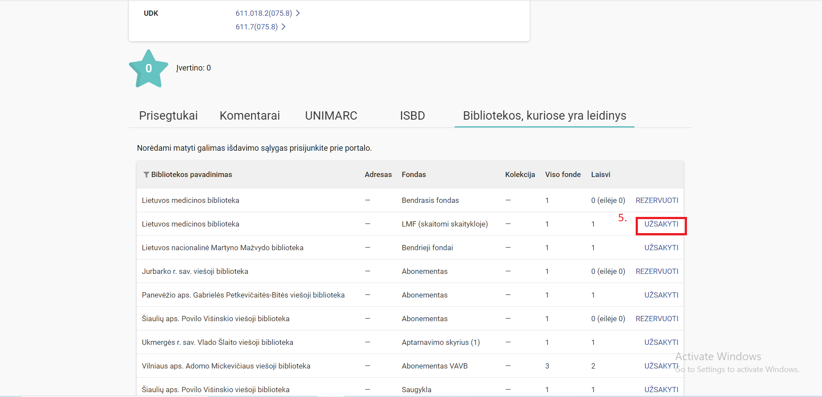
Task: Open UDK link 611.018.2(075.8)
Action: [263, 13]
